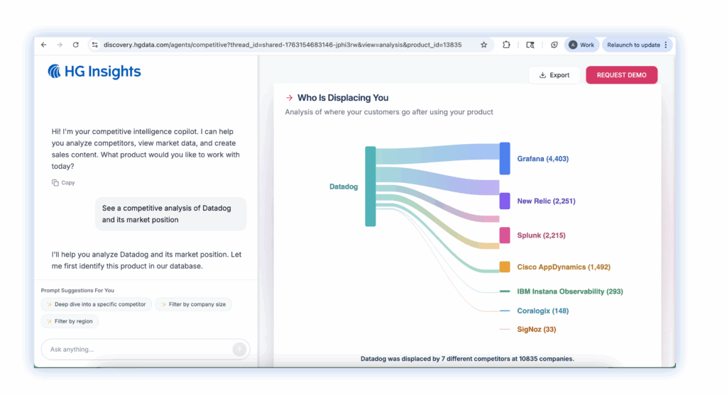Select 'Deep dive into a specific competitor' suggestion

point(95,304)
